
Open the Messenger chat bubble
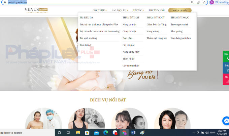226,121
